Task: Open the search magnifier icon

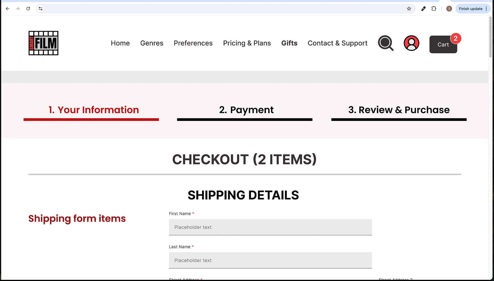Action: click(385, 43)
